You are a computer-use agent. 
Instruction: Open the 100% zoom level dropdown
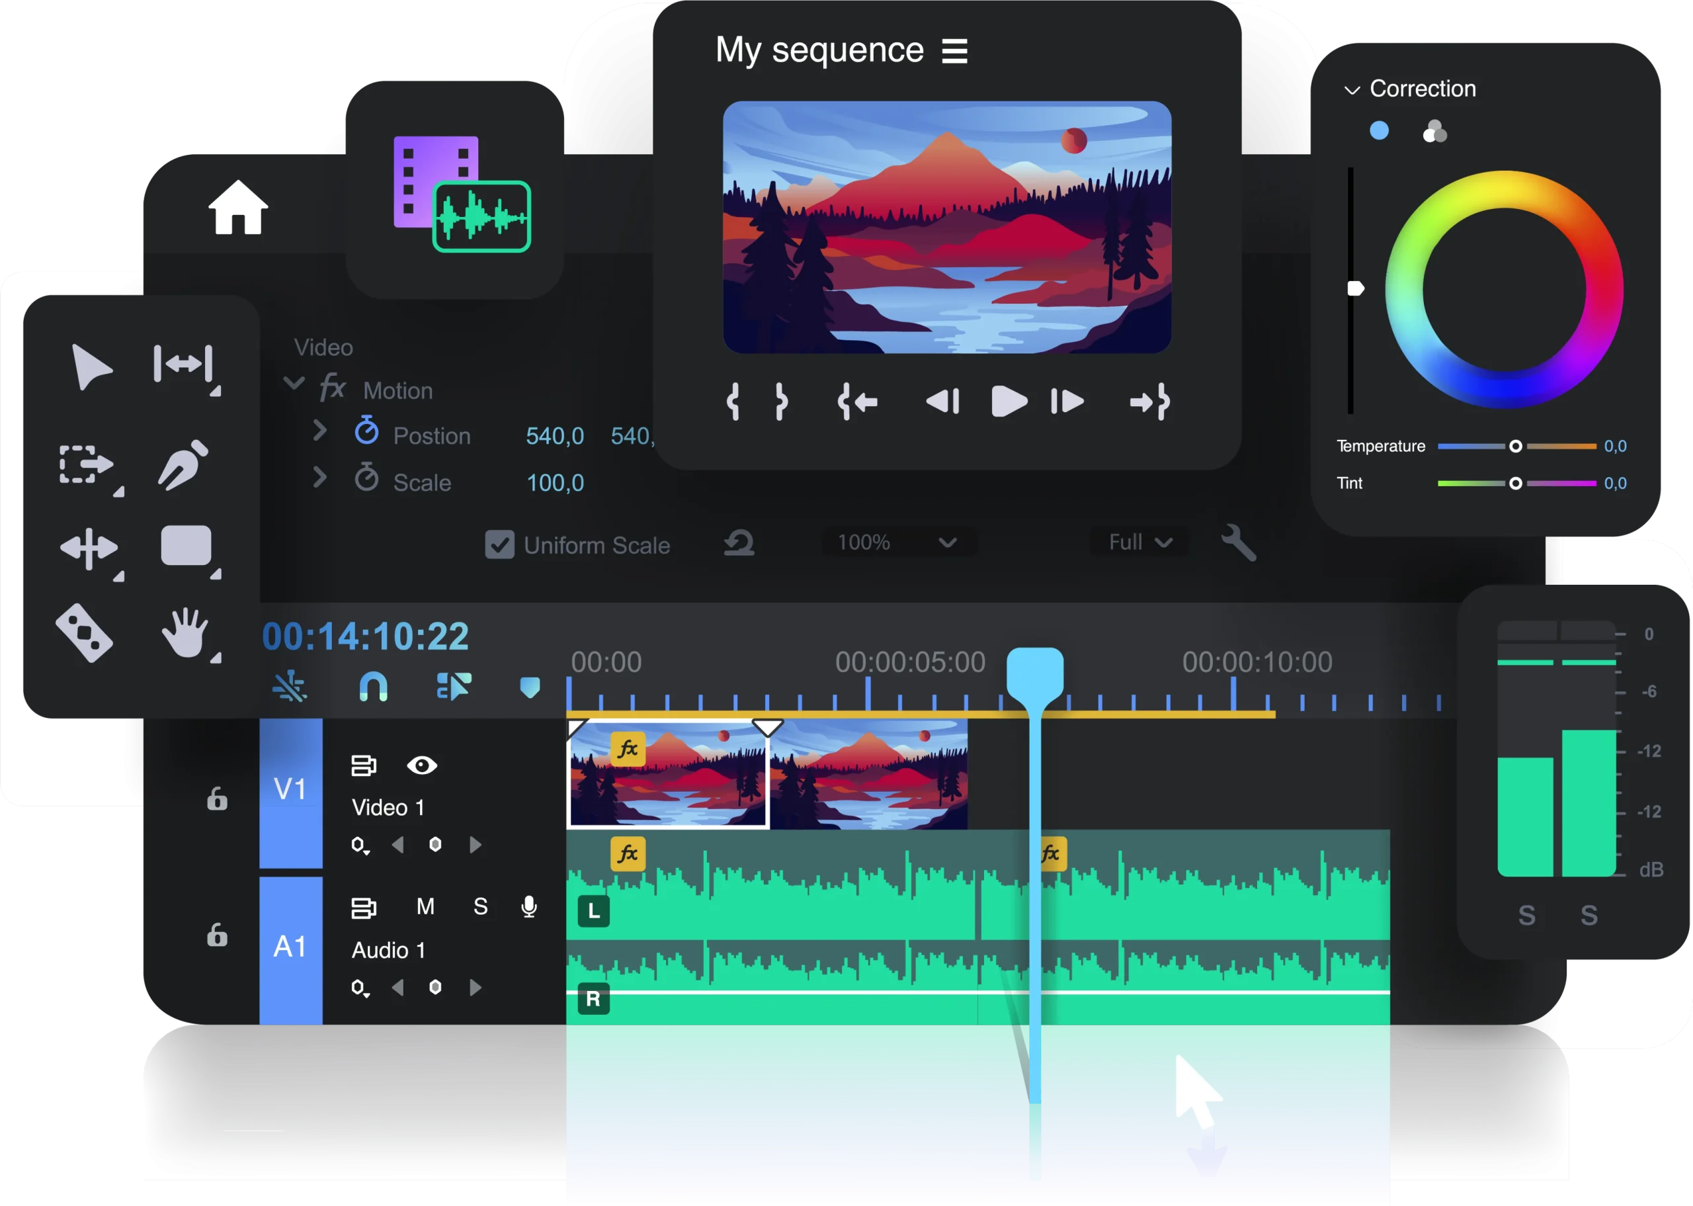(x=899, y=543)
